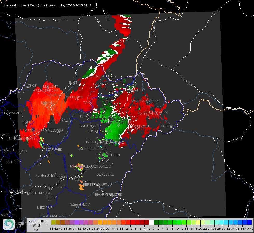
Task: Click the TISZAVASVÁRI label
Action: click(x=91, y=116)
